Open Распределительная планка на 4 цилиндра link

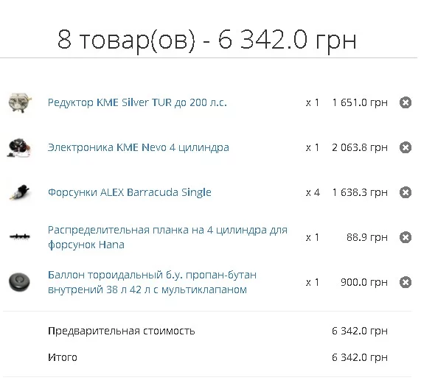click(x=167, y=237)
